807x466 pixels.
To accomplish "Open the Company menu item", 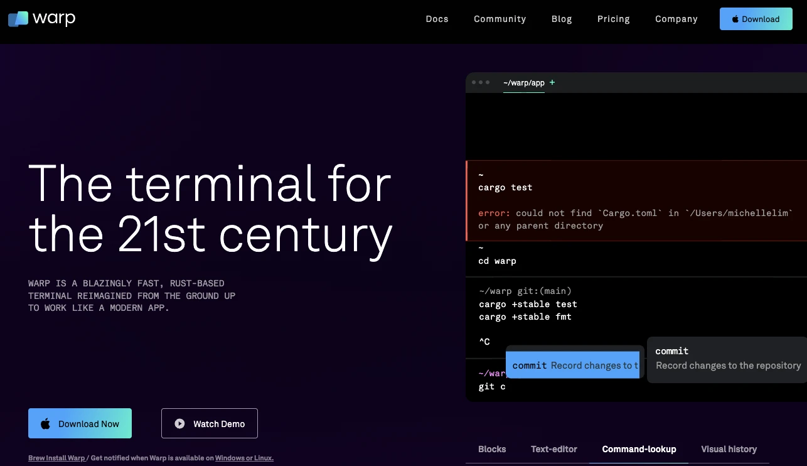I will [x=676, y=19].
